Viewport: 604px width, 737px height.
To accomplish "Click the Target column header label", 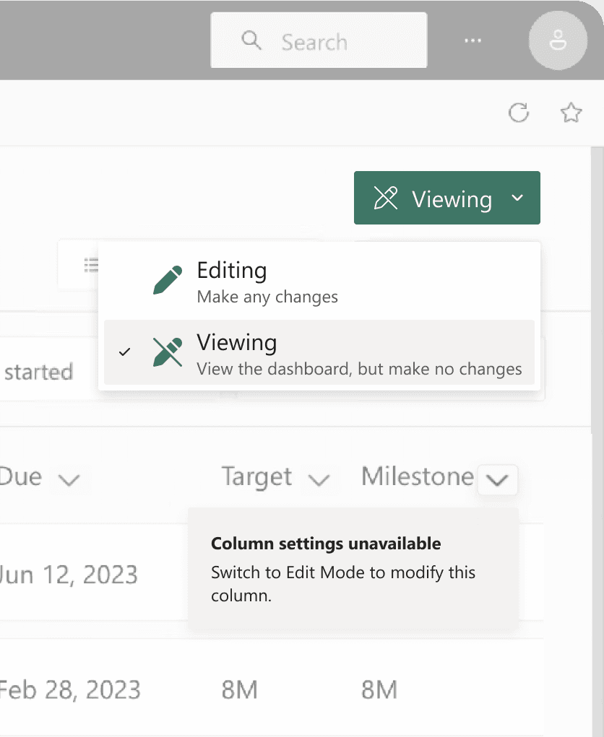I will pos(256,476).
